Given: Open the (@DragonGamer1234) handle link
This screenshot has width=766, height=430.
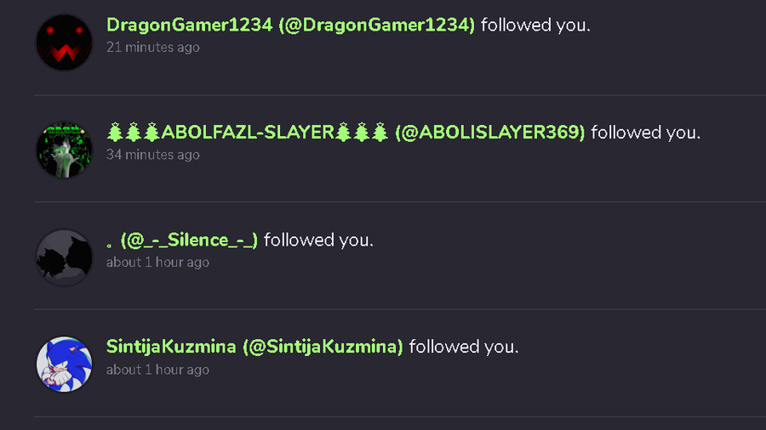Looking at the screenshot, I should [x=377, y=25].
